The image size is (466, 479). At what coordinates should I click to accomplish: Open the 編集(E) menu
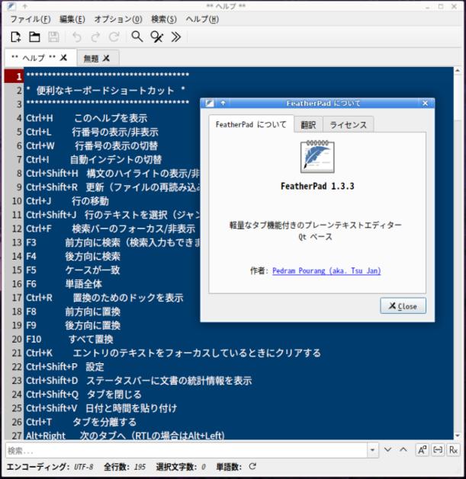[72, 19]
